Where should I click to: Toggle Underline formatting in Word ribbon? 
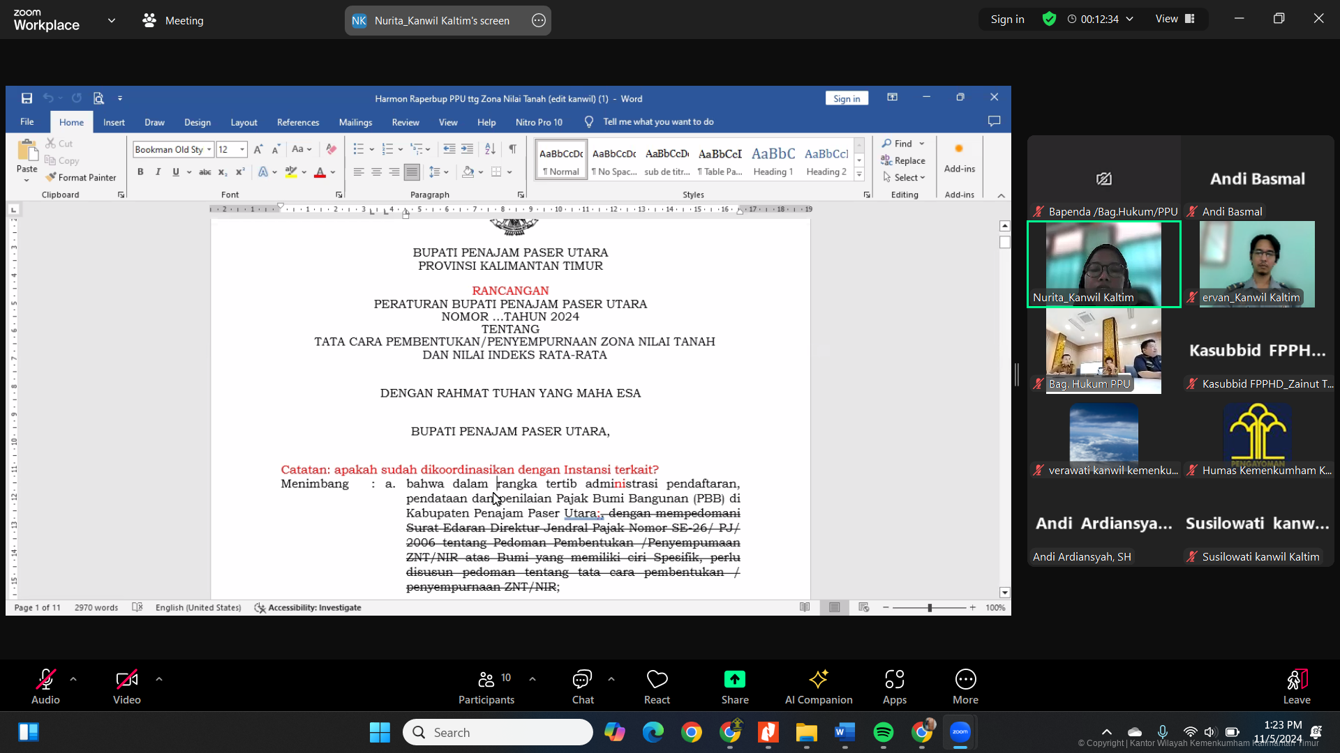[176, 172]
